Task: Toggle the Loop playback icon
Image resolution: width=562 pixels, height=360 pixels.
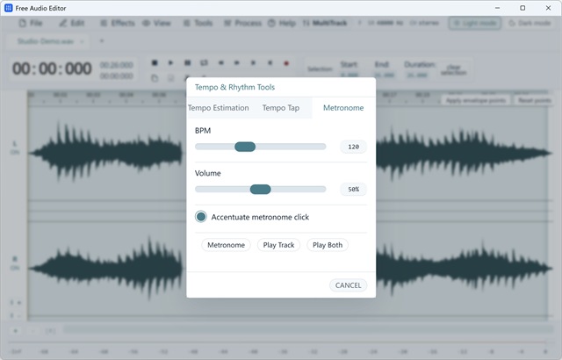Action: point(204,63)
